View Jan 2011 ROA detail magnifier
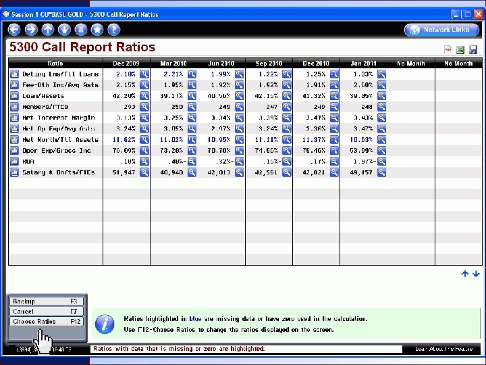486x365 pixels. (x=381, y=162)
